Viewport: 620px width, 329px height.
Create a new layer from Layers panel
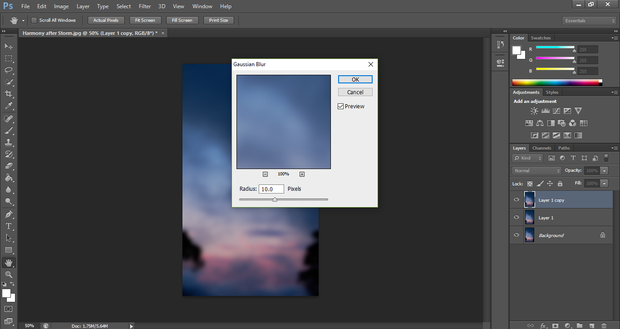[x=592, y=325]
